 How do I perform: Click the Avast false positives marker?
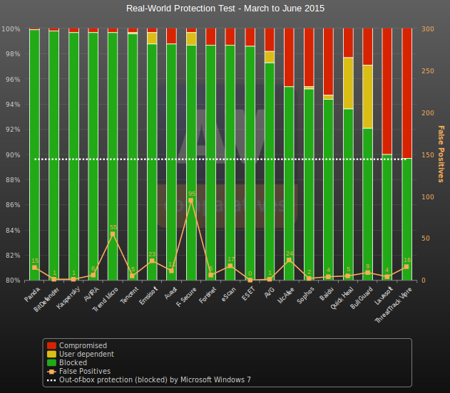coord(171,271)
